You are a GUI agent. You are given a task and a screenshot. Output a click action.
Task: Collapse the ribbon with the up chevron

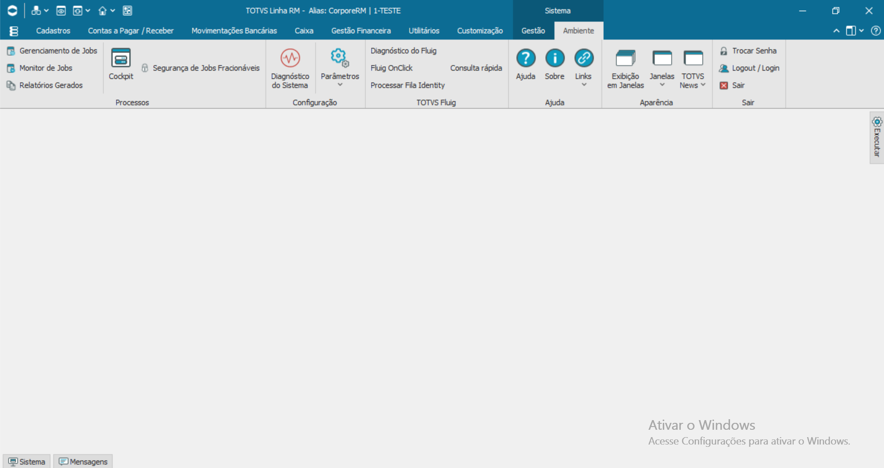coord(836,31)
